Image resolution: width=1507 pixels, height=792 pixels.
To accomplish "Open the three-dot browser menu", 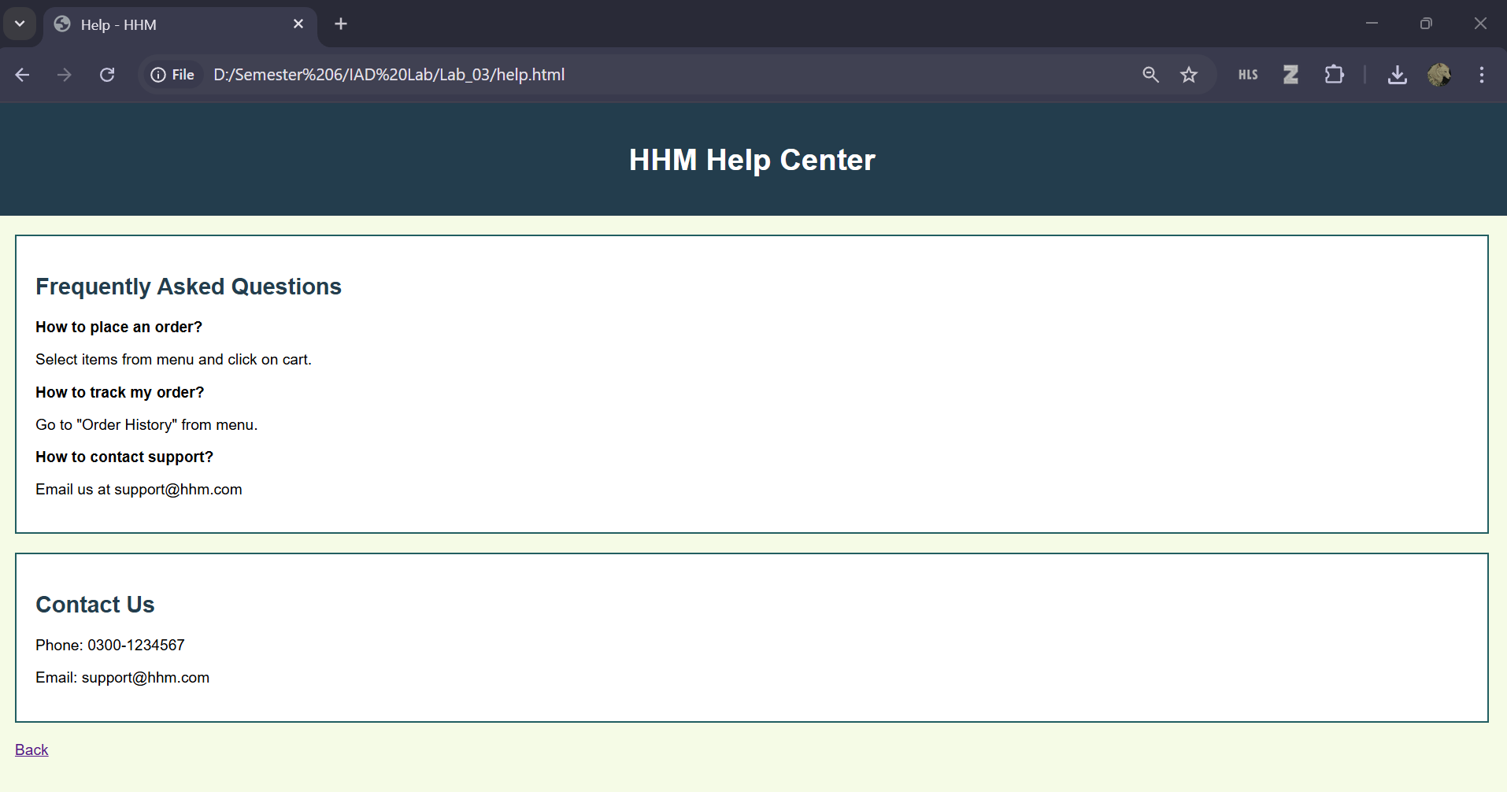I will click(1481, 75).
